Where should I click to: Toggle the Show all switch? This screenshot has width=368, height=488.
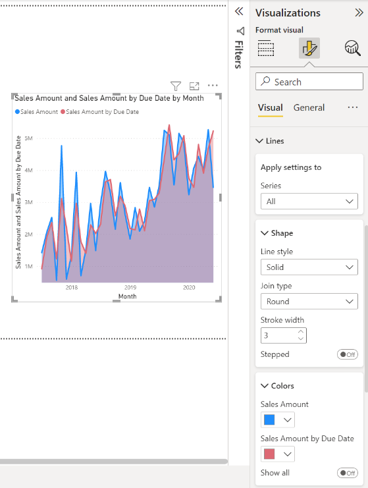click(x=348, y=473)
